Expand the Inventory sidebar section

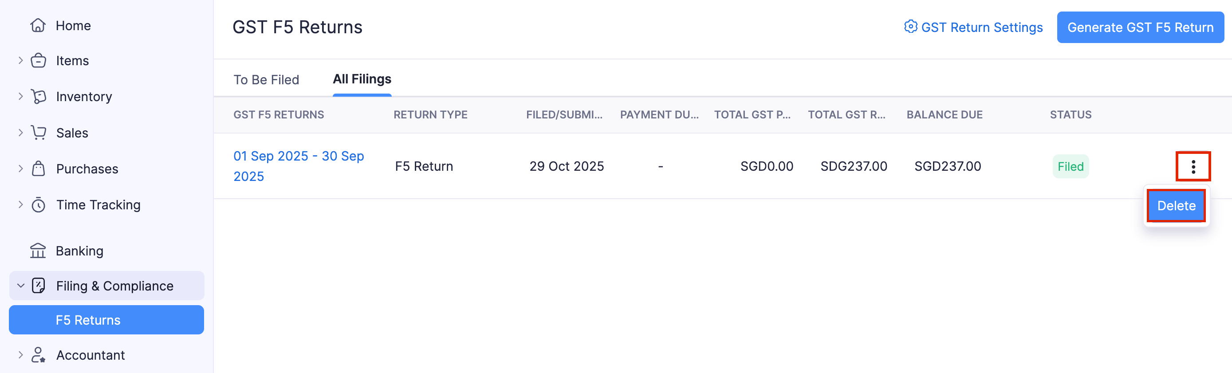tap(20, 96)
